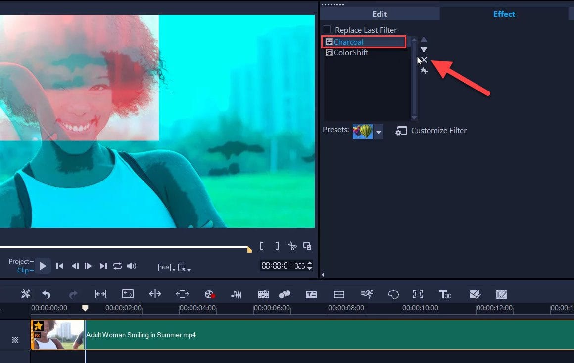The width and height of the screenshot is (574, 363).
Task: Switch to the Edit tab
Action: click(x=379, y=14)
